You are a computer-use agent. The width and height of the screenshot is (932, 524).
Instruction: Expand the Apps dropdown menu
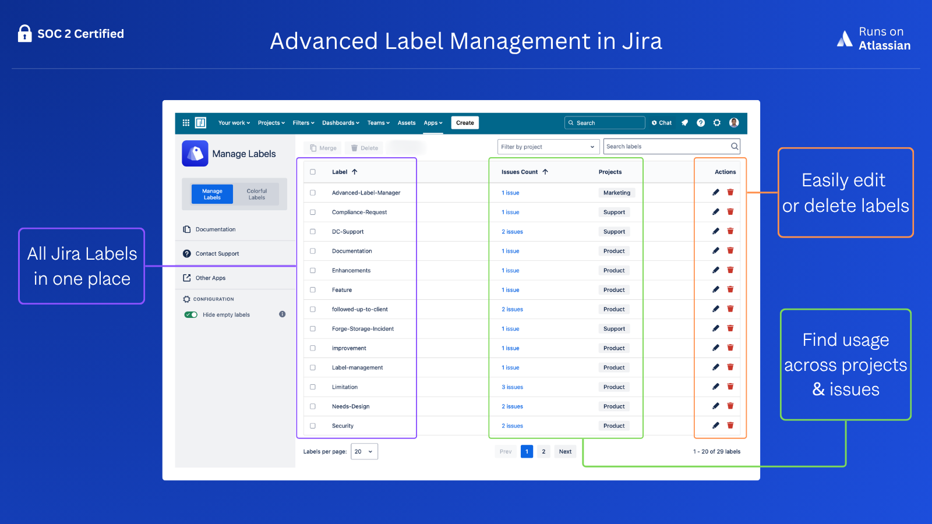(433, 123)
